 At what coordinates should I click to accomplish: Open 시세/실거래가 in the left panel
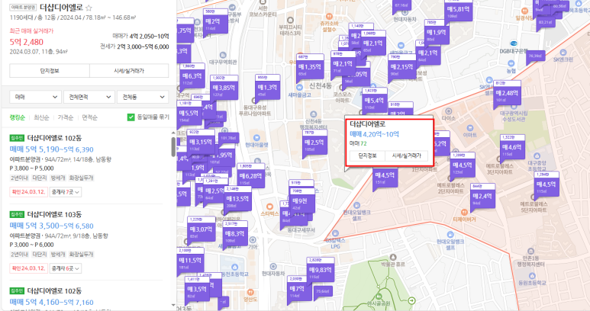[x=129, y=71]
